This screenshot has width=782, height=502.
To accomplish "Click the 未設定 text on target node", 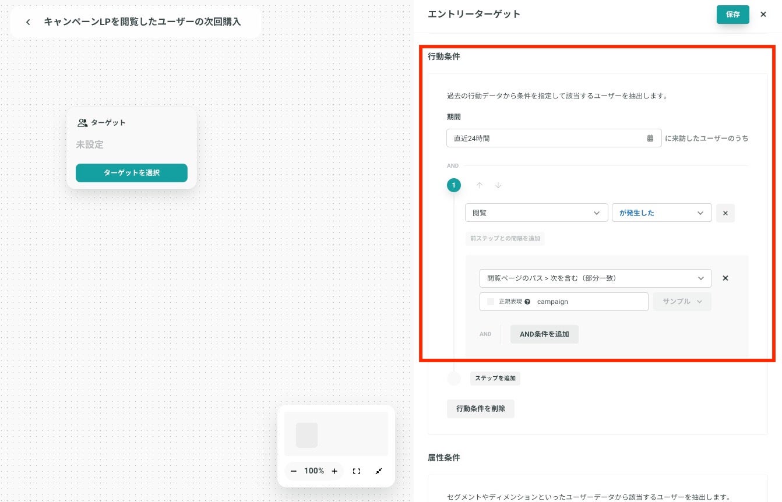I will [x=90, y=144].
